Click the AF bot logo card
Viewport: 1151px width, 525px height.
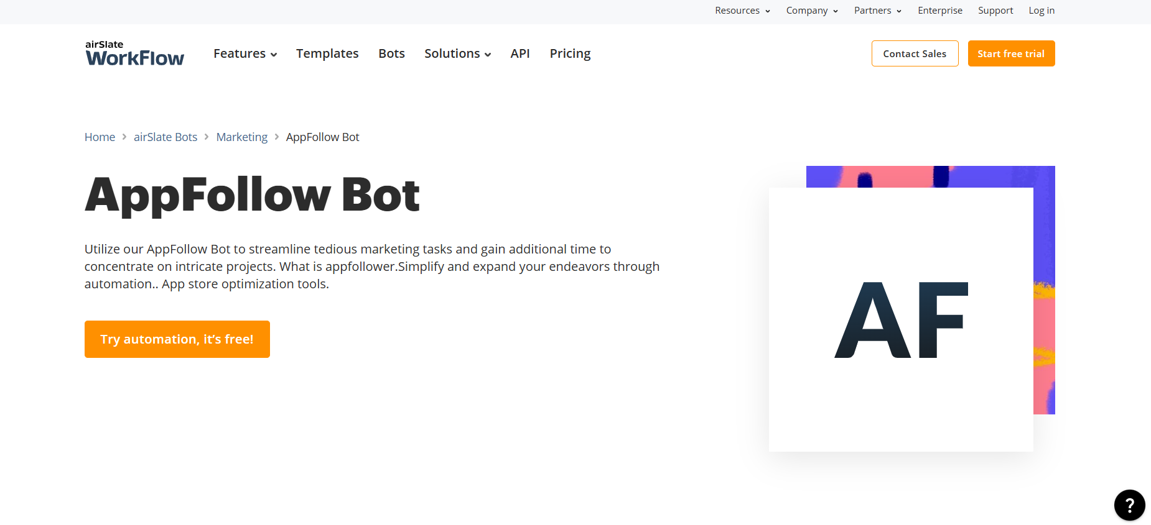tap(901, 319)
